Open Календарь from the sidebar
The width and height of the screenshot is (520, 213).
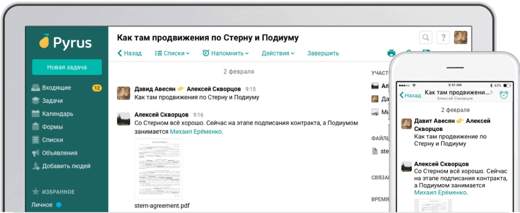pyautogui.click(x=57, y=114)
